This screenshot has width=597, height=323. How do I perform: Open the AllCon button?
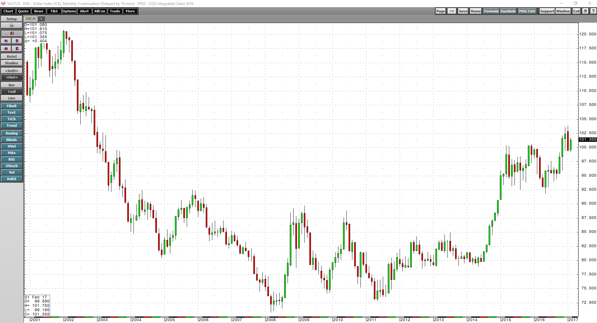pos(100,11)
